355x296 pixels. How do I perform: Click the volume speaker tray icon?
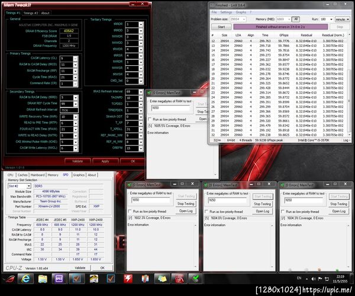tap(314, 279)
